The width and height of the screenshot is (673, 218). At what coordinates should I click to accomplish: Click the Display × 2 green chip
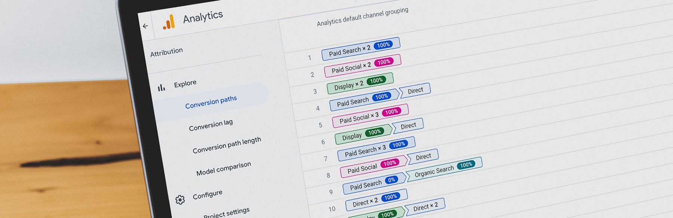(x=348, y=85)
